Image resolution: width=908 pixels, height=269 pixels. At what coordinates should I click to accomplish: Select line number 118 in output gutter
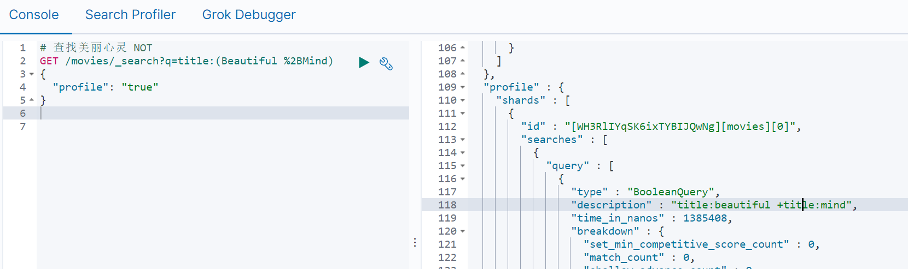click(447, 205)
